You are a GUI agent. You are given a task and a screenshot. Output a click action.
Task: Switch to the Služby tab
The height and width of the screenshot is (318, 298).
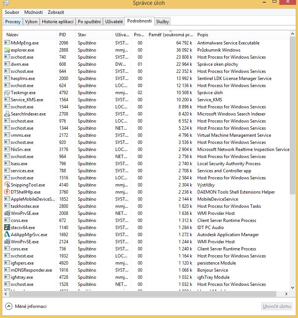pyautogui.click(x=162, y=22)
